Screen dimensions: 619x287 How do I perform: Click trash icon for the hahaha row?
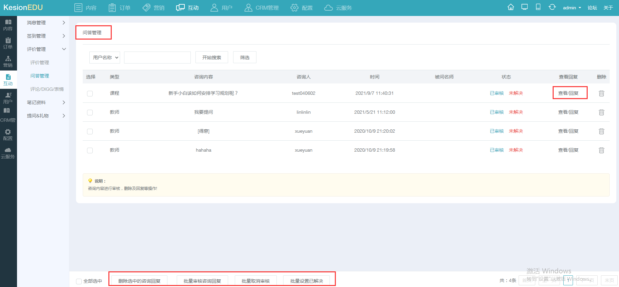[x=601, y=150]
